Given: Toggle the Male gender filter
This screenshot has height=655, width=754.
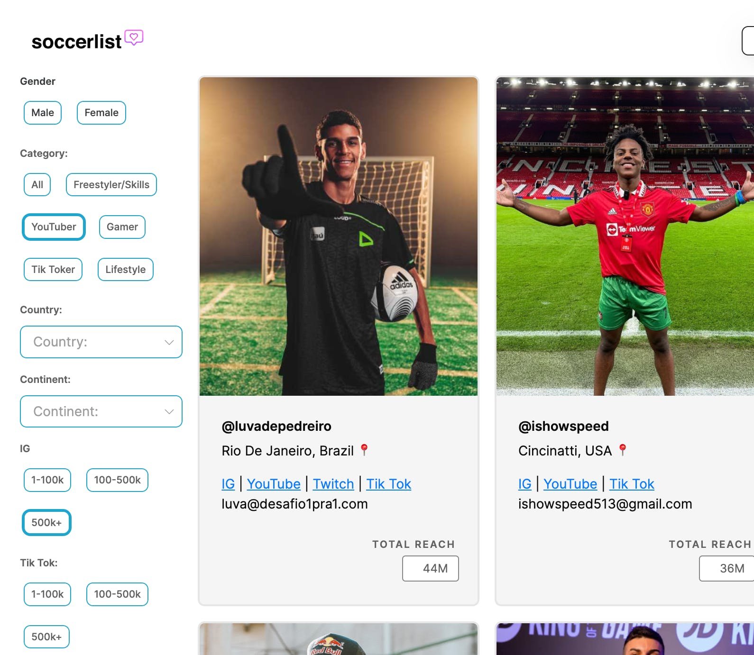Looking at the screenshot, I should coord(43,113).
